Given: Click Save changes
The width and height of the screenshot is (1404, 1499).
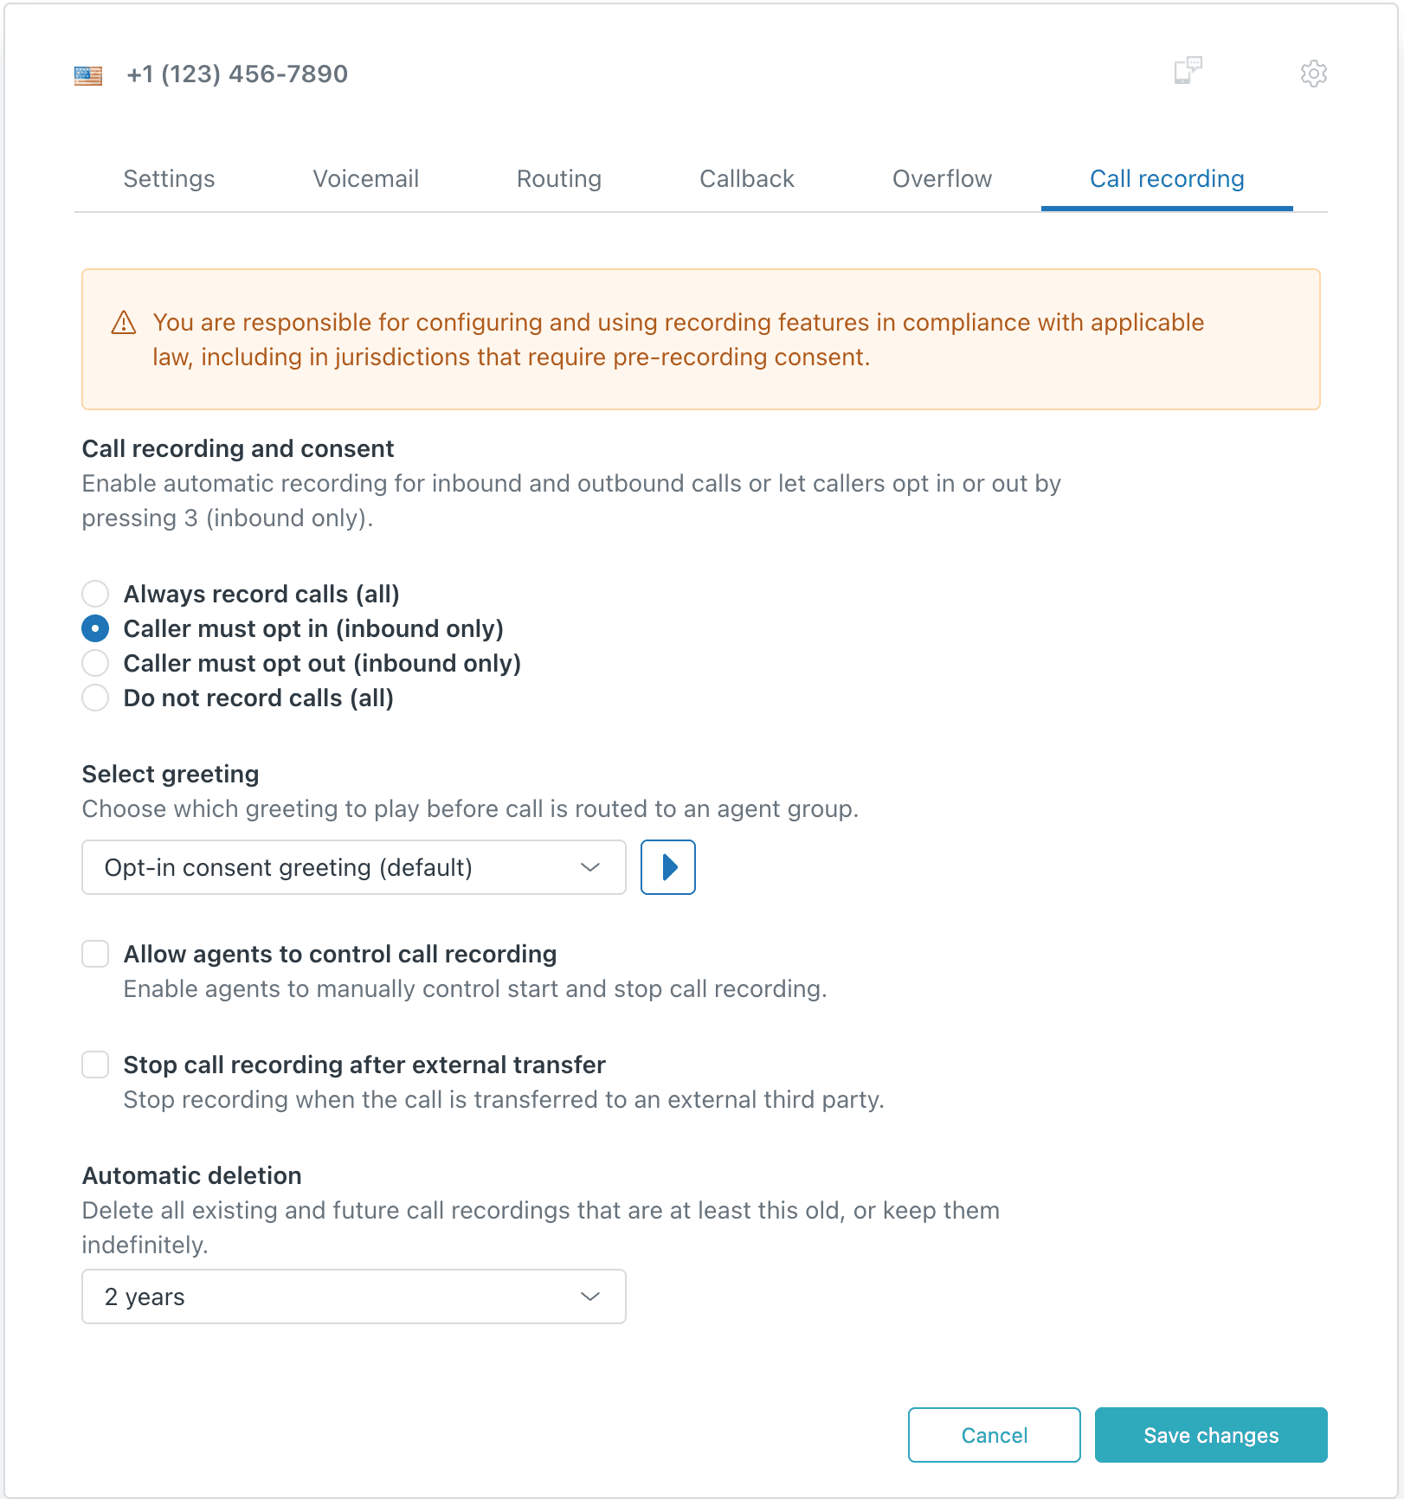Looking at the screenshot, I should (1210, 1435).
